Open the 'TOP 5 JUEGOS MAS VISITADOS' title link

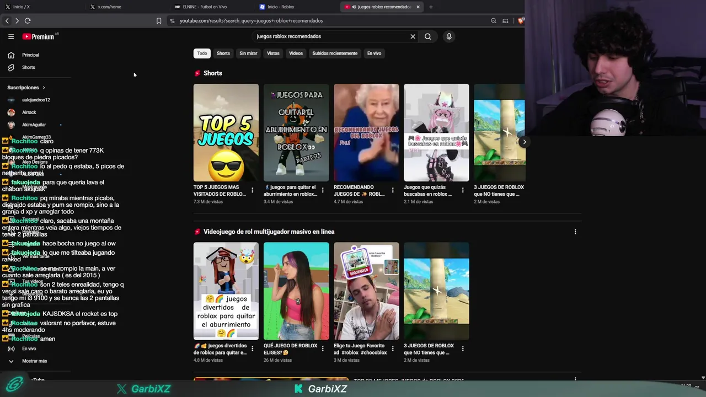220,190
